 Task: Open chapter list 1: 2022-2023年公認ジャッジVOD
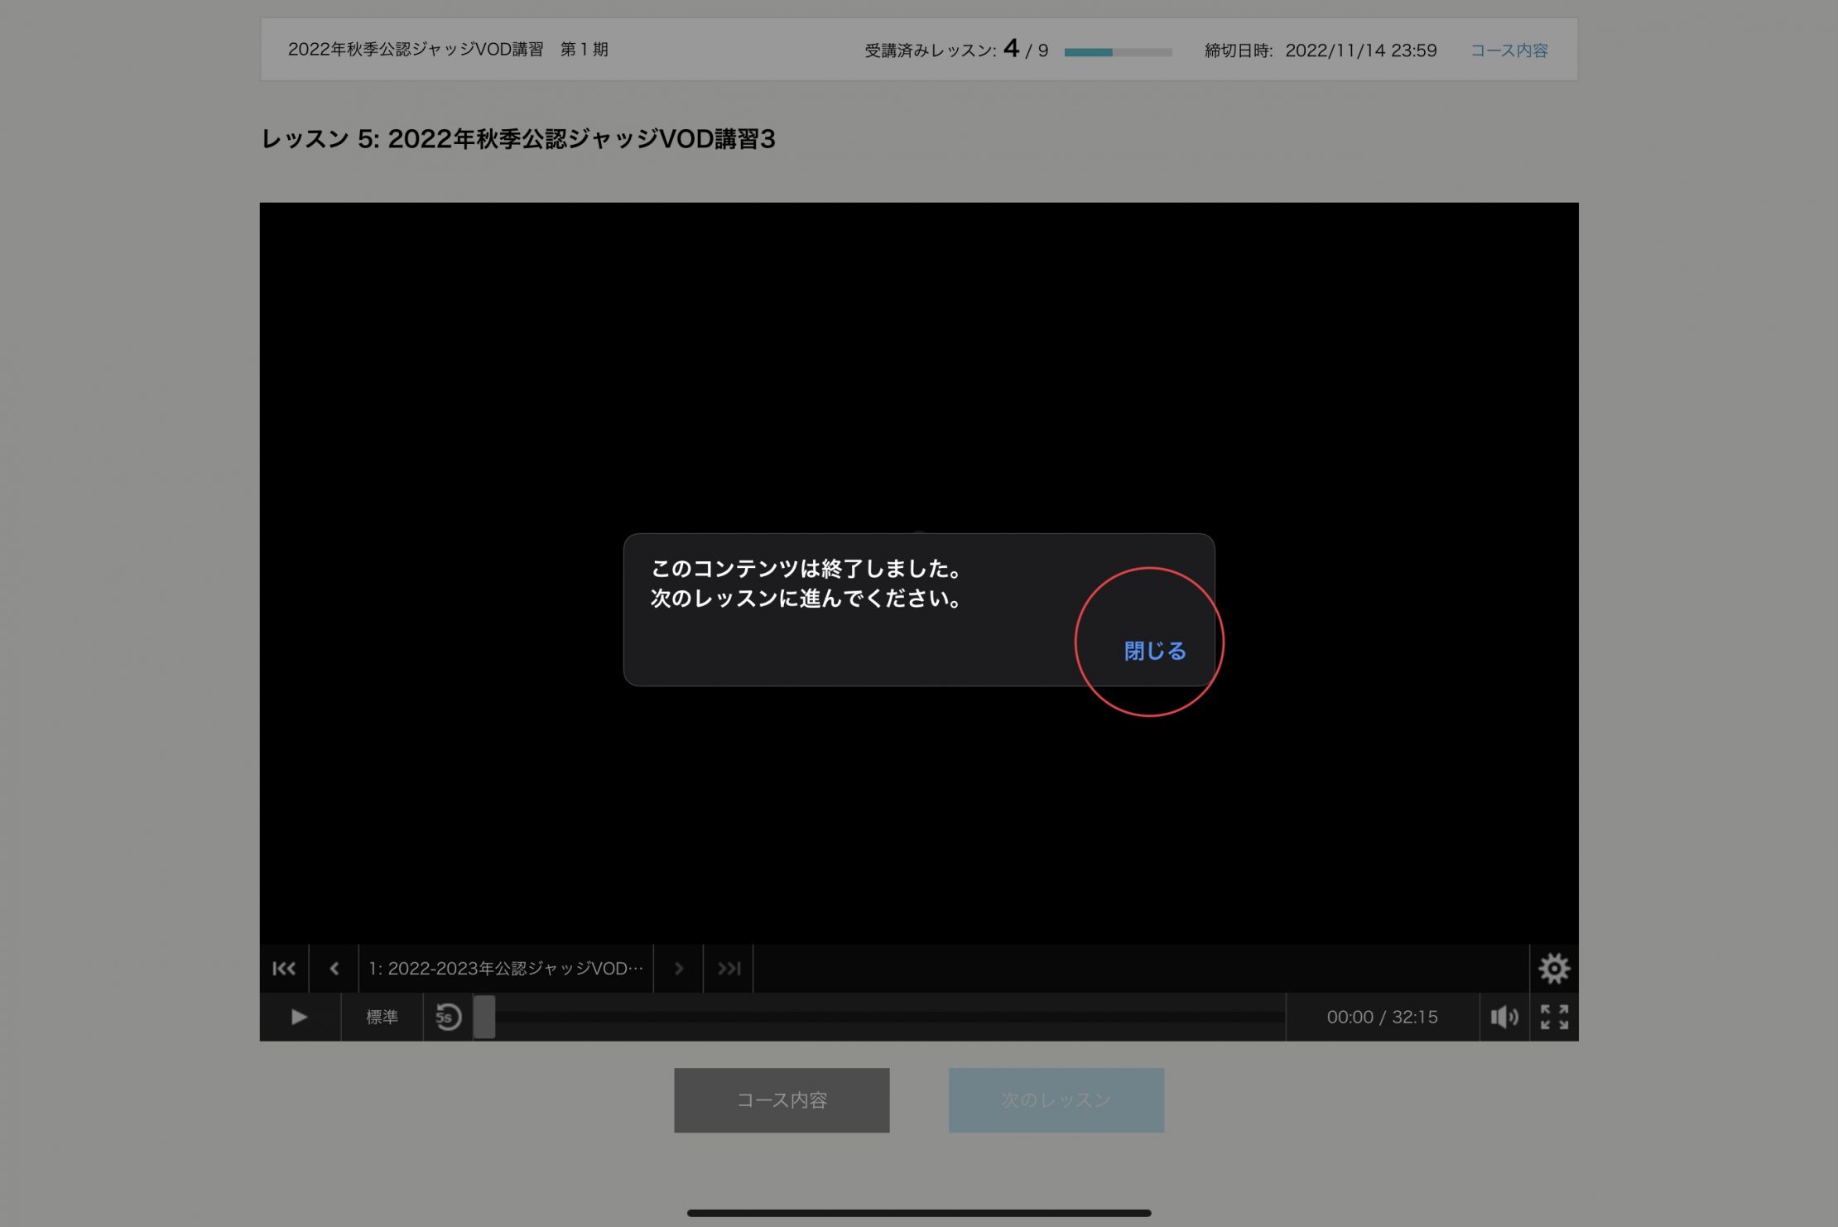[x=505, y=968]
